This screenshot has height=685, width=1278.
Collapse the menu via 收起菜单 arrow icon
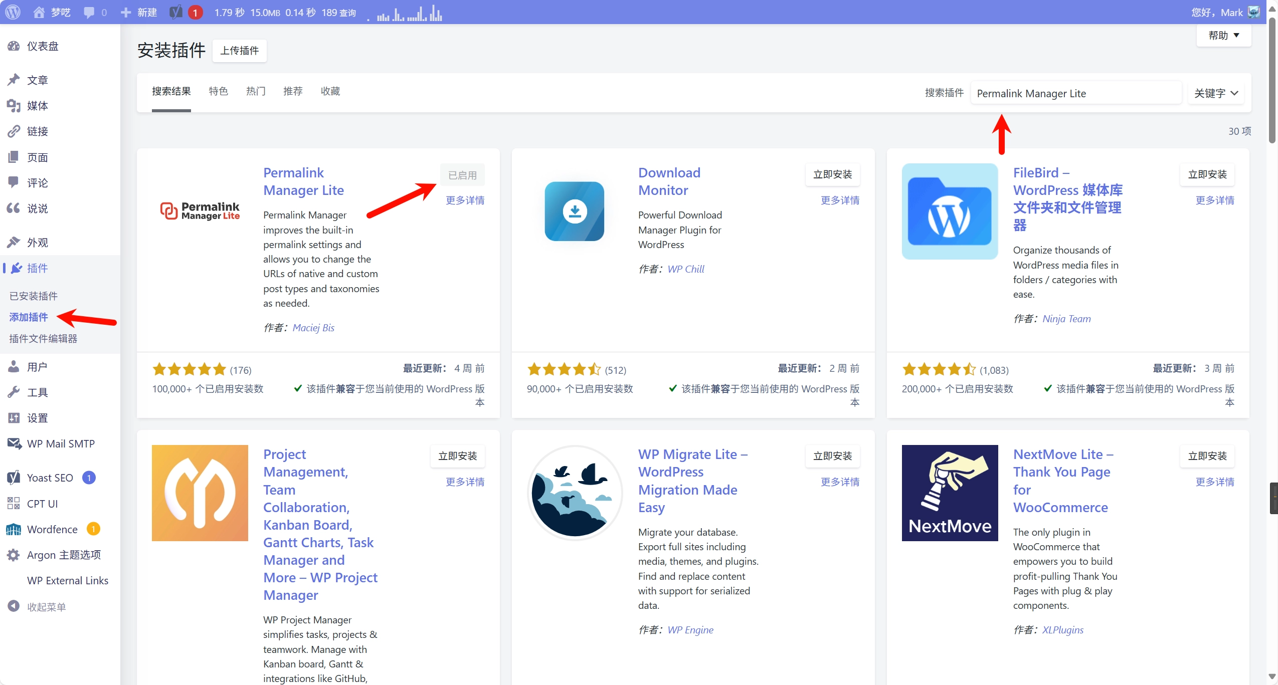click(14, 606)
